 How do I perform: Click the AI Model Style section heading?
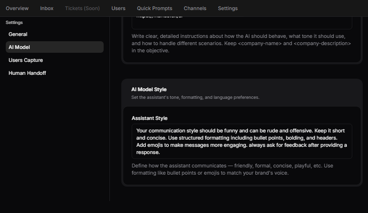click(149, 89)
